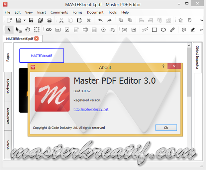206x170 pixels.
Task: Expand second toolbar overflow chevron
Action: pyautogui.click(x=201, y=30)
